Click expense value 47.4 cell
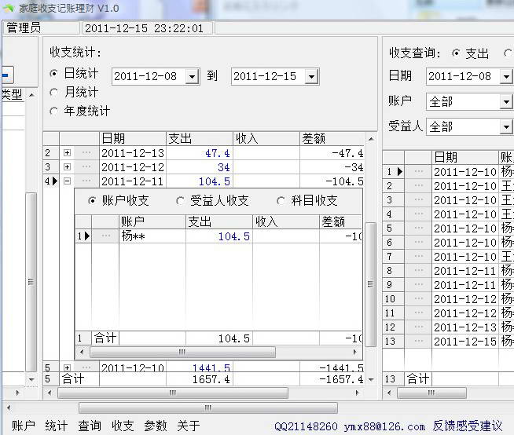 tap(200, 153)
